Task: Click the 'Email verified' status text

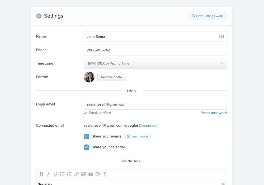Action: [x=100, y=113]
